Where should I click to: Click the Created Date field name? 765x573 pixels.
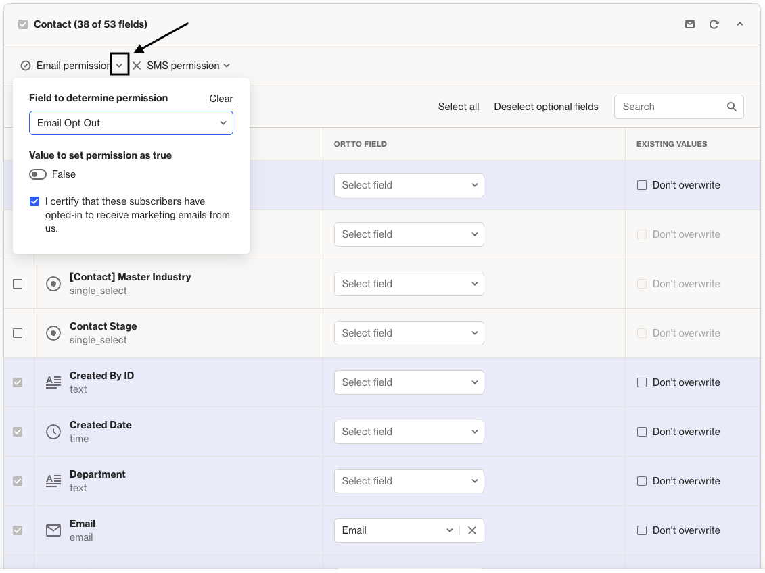point(101,425)
